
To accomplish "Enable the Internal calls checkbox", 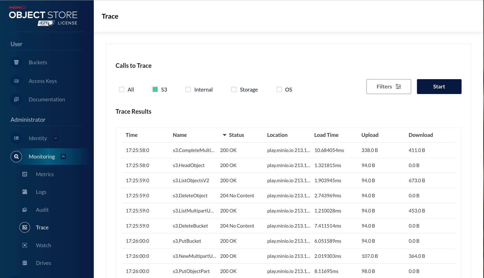I will click(188, 89).
